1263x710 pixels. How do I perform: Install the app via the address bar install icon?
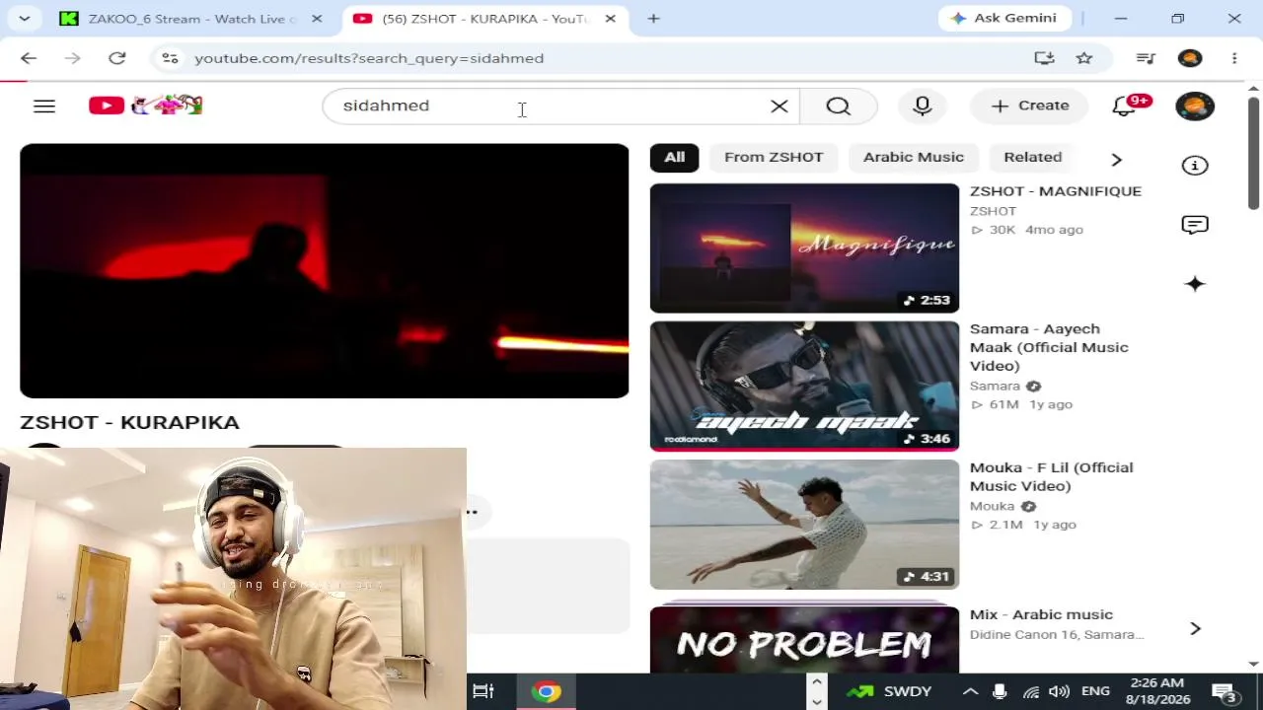click(x=1044, y=58)
